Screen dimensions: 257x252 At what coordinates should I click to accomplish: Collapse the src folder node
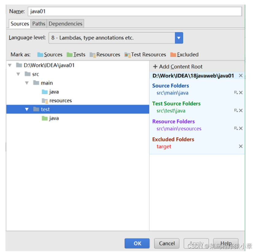[x=18, y=74]
